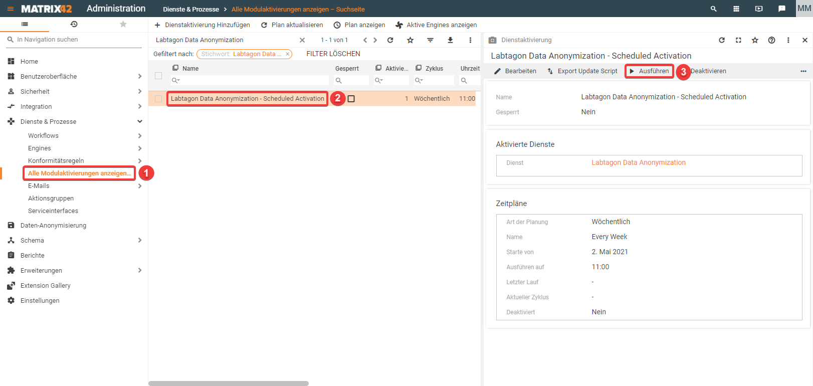Collapse Dienste & Prozesse section
The width and height of the screenshot is (813, 386).
click(x=139, y=121)
